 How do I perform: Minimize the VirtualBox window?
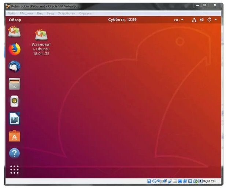pos(197,6)
